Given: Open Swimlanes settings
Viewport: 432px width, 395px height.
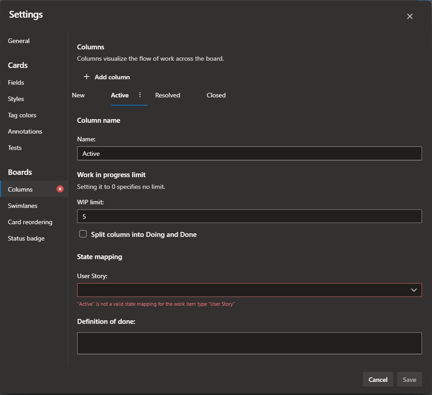Looking at the screenshot, I should tap(23, 206).
